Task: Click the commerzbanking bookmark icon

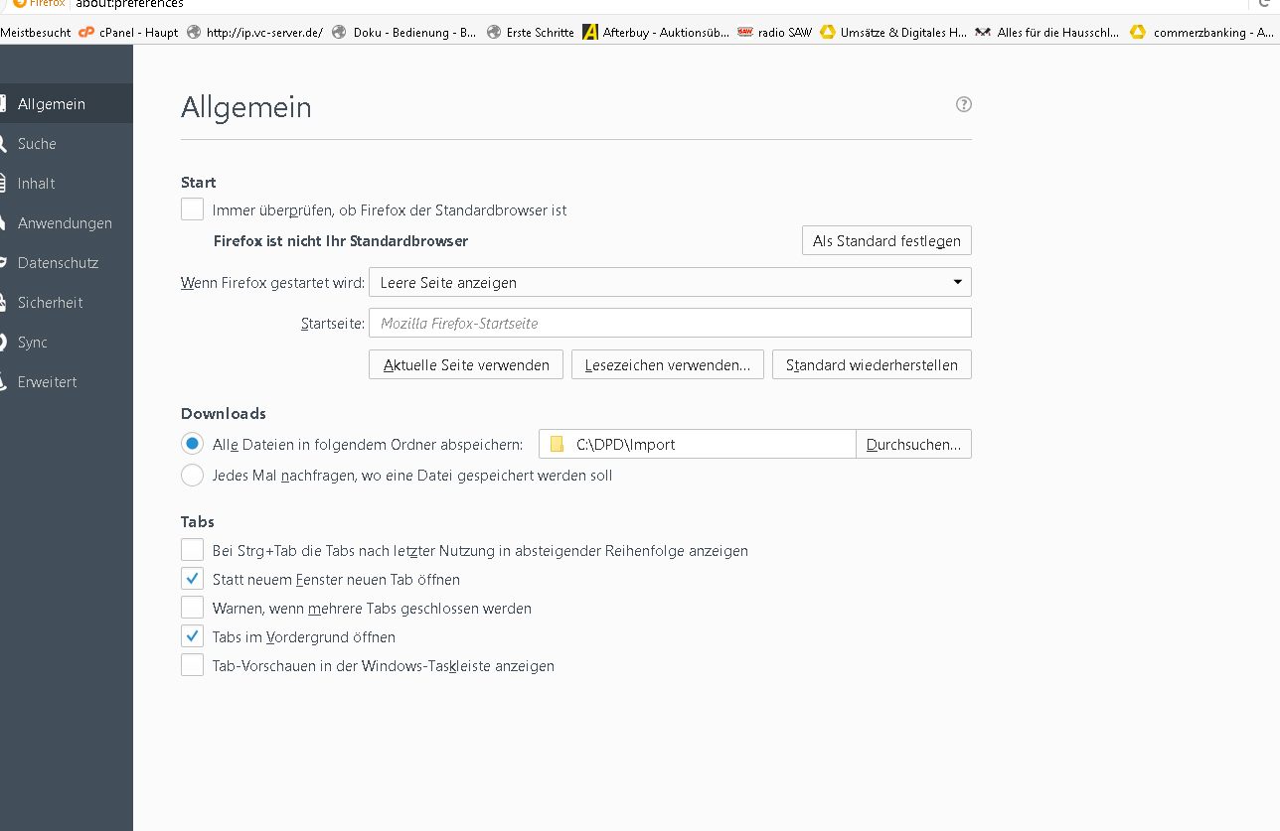Action: pyautogui.click(x=1137, y=32)
